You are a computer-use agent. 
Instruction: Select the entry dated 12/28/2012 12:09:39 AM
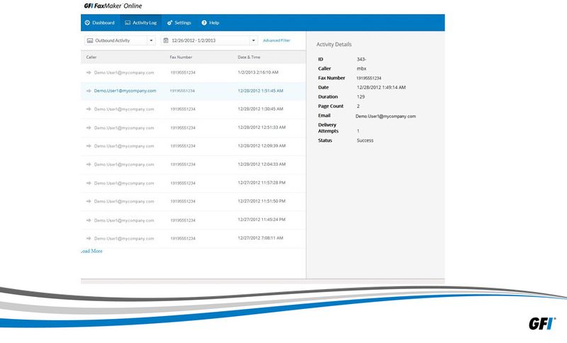(193, 146)
